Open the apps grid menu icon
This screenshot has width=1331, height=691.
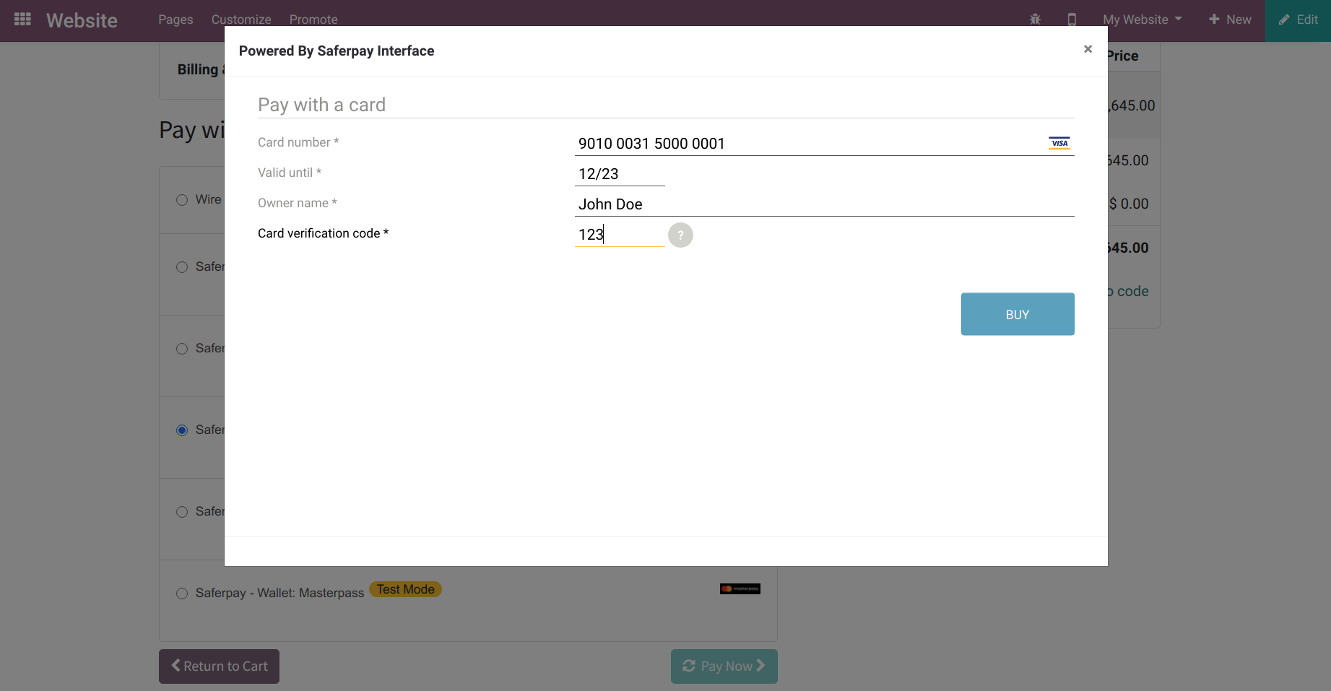[22, 19]
